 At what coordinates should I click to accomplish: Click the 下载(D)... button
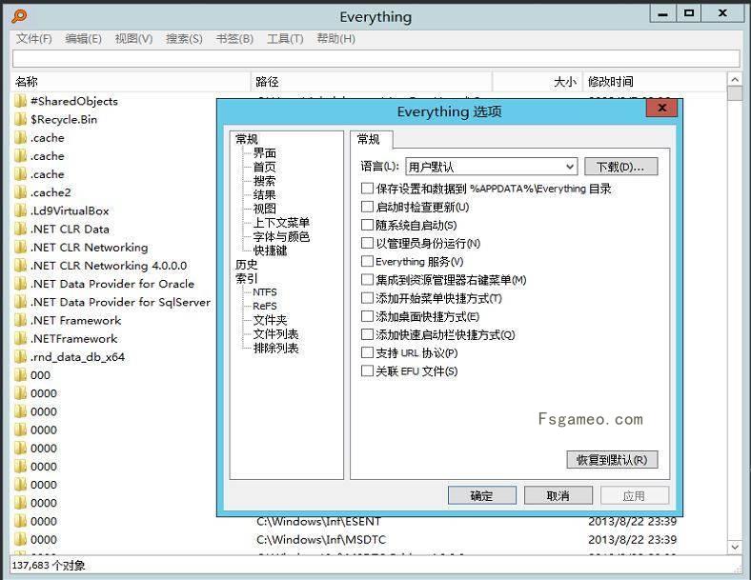620,167
